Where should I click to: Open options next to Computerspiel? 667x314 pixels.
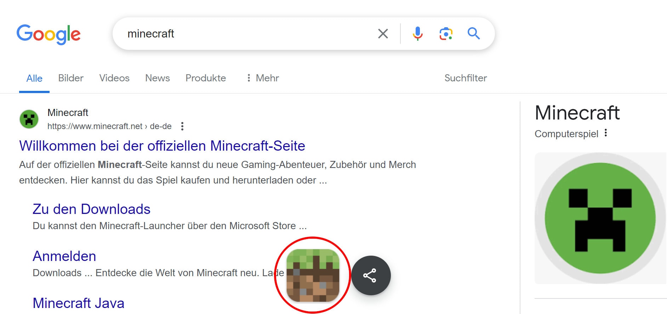[606, 133]
